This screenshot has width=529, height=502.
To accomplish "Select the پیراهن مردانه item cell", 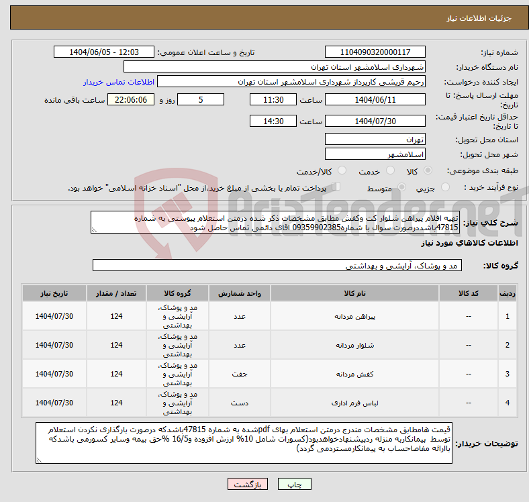I will click(354, 316).
